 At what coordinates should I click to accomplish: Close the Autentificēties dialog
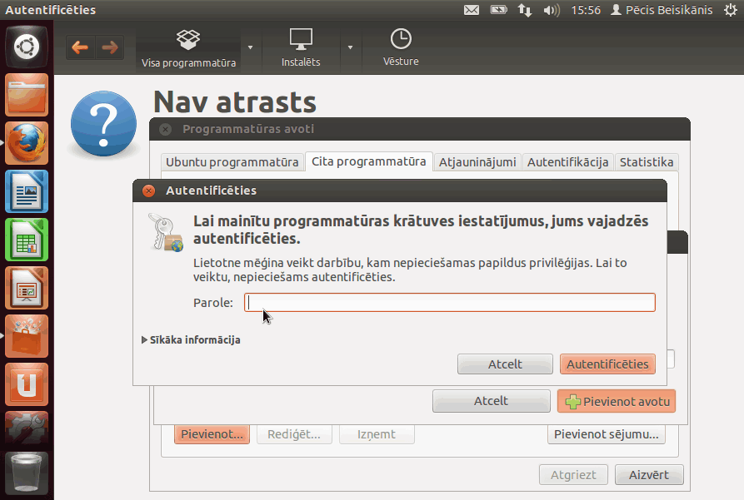click(x=148, y=191)
